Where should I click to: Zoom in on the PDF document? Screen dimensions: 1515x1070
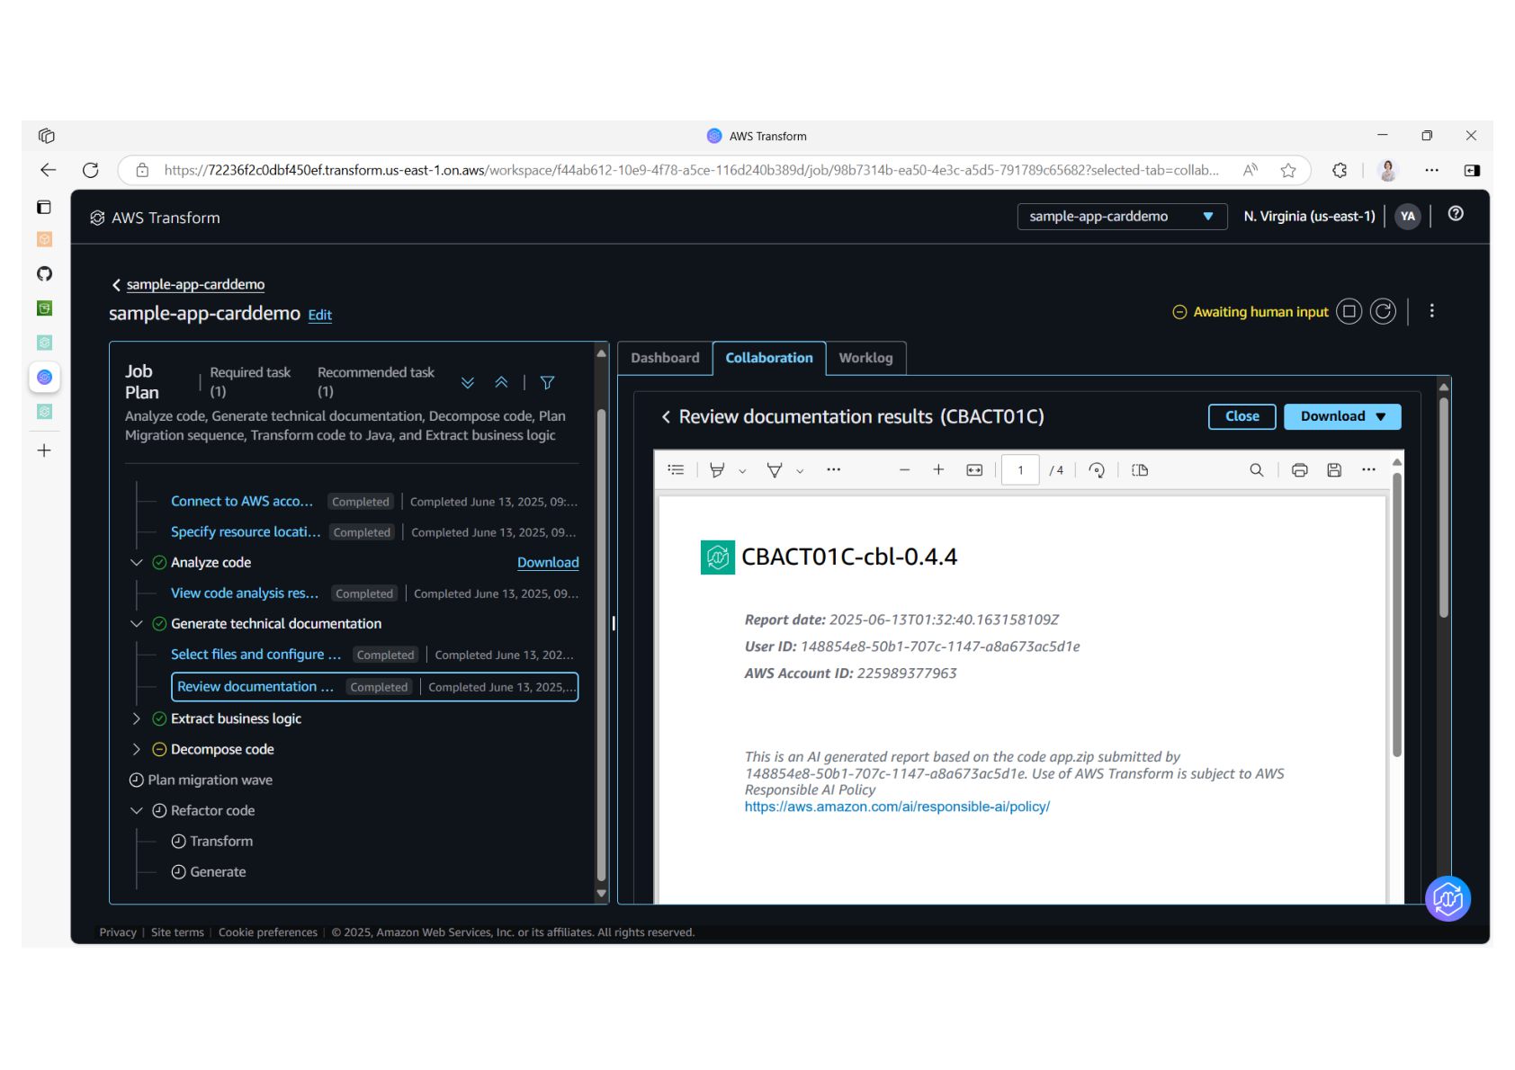[938, 470]
